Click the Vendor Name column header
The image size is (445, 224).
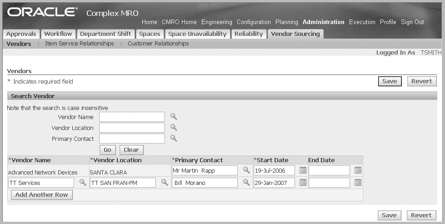tap(30, 160)
